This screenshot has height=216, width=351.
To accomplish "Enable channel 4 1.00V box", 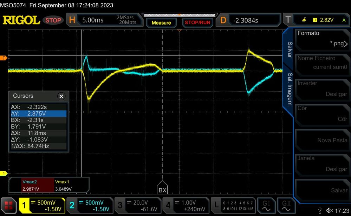I will 186,205.
